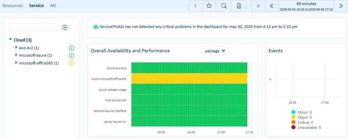The image size is (348, 139).
Task: Click the green status icon for aws-ec2
Action: pyautogui.click(x=71, y=48)
